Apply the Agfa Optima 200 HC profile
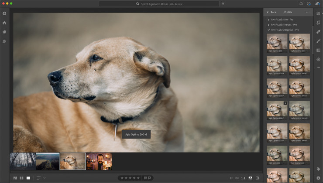Image resolution: width=323 pixels, height=183 pixels. [x=299, y=66]
